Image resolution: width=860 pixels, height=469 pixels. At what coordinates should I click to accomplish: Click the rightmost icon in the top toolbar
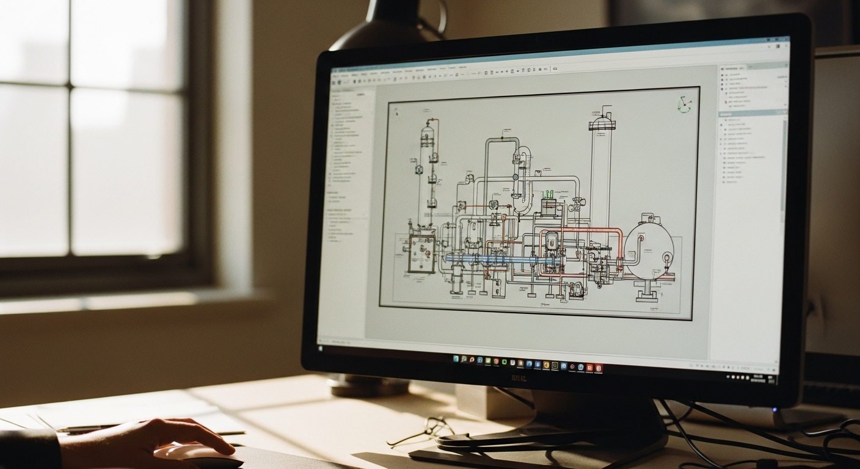point(554,69)
